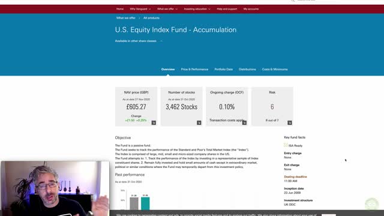
Task: Open info icon on Ongoing charge card
Action: coord(244,122)
